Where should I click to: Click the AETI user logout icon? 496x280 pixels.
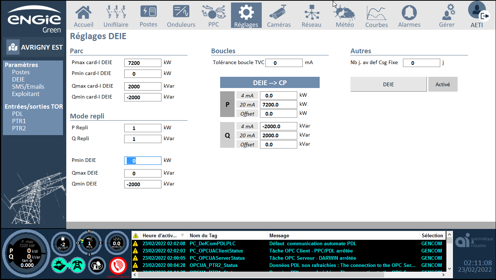(484, 16)
